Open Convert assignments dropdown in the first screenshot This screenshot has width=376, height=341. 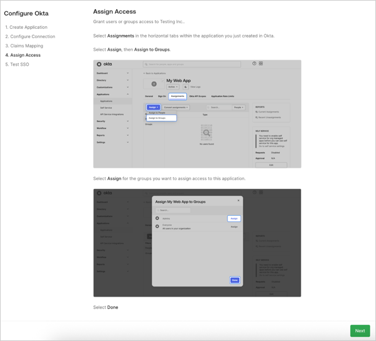point(176,108)
